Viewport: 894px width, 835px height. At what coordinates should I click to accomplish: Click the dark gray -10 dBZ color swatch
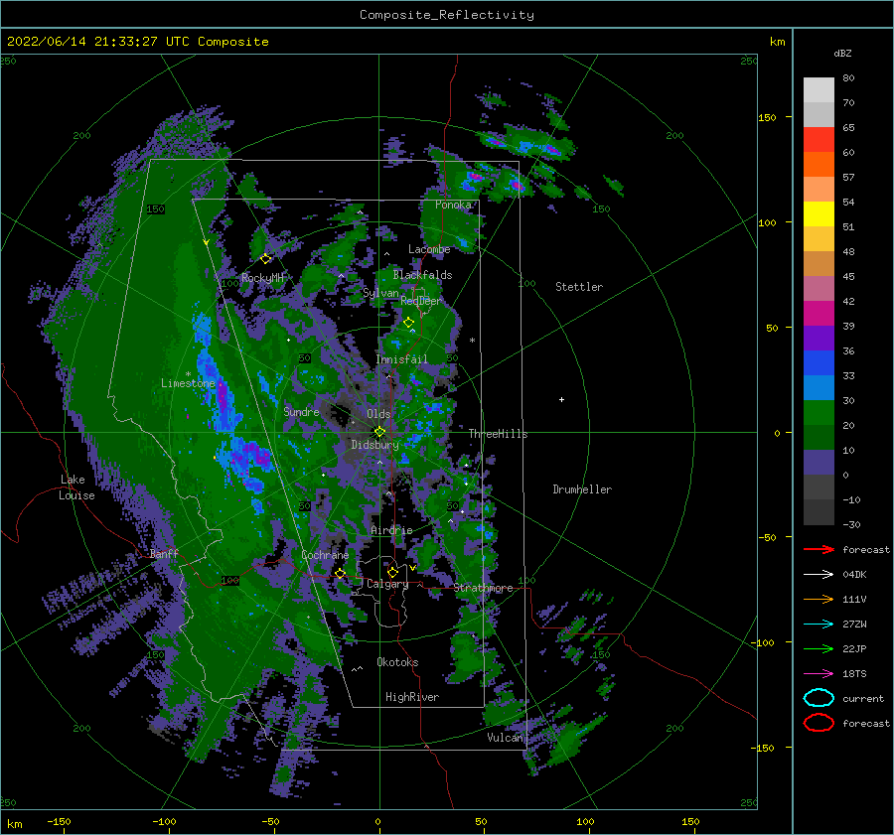click(x=819, y=511)
